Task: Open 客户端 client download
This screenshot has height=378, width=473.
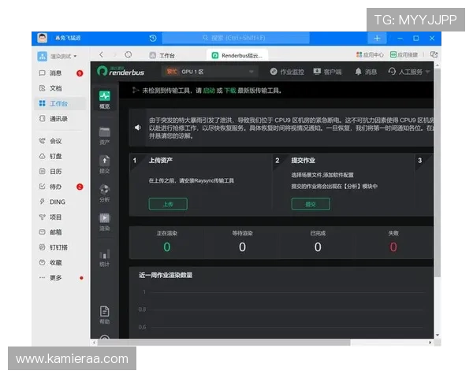Action: [x=327, y=72]
